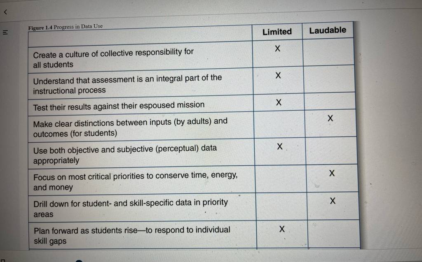Click 'Focus on most critical priorities' text

[89, 176]
